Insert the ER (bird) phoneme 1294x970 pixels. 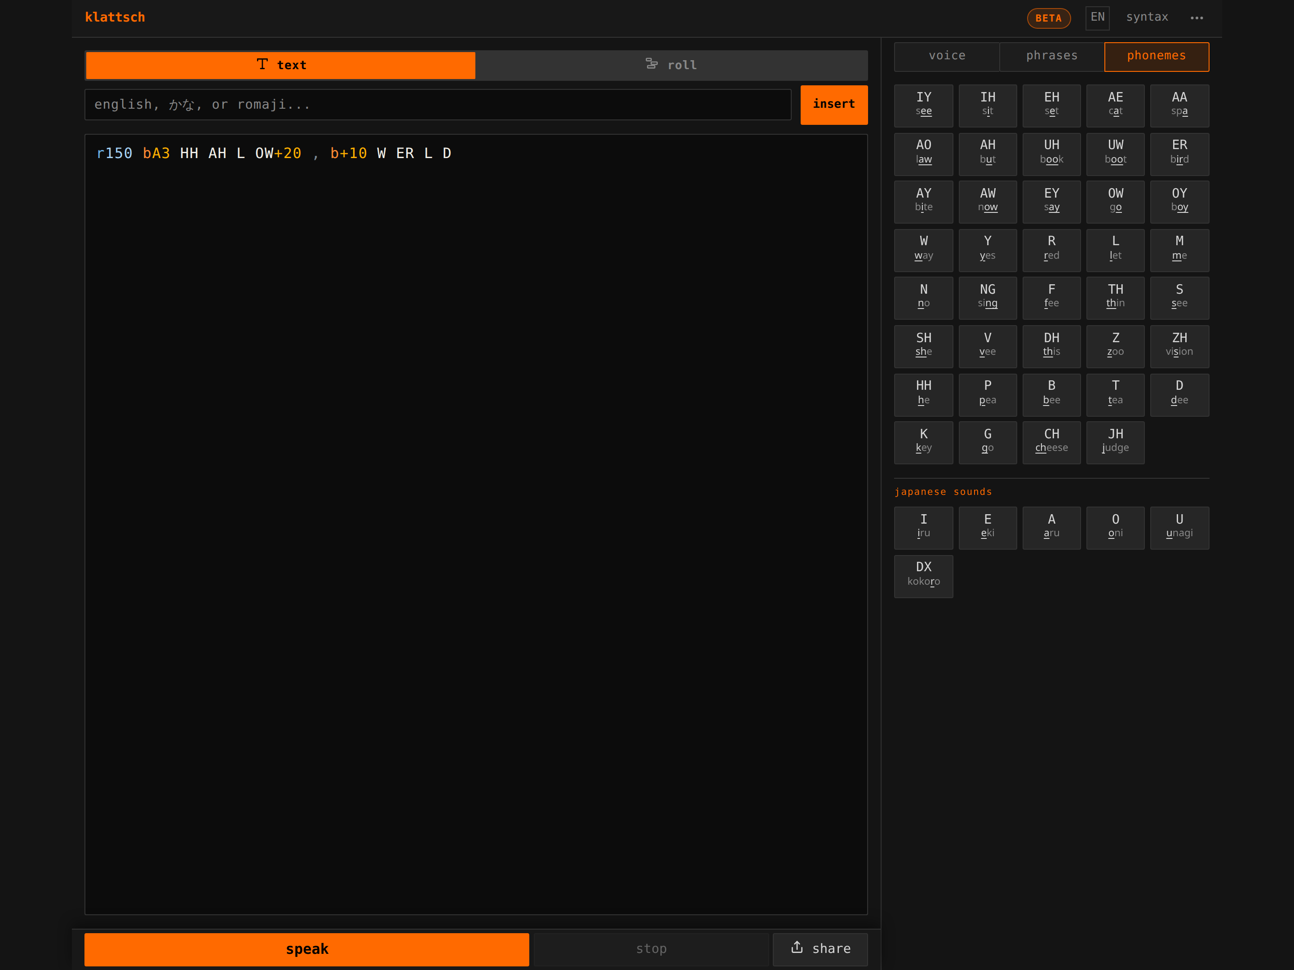1179,154
